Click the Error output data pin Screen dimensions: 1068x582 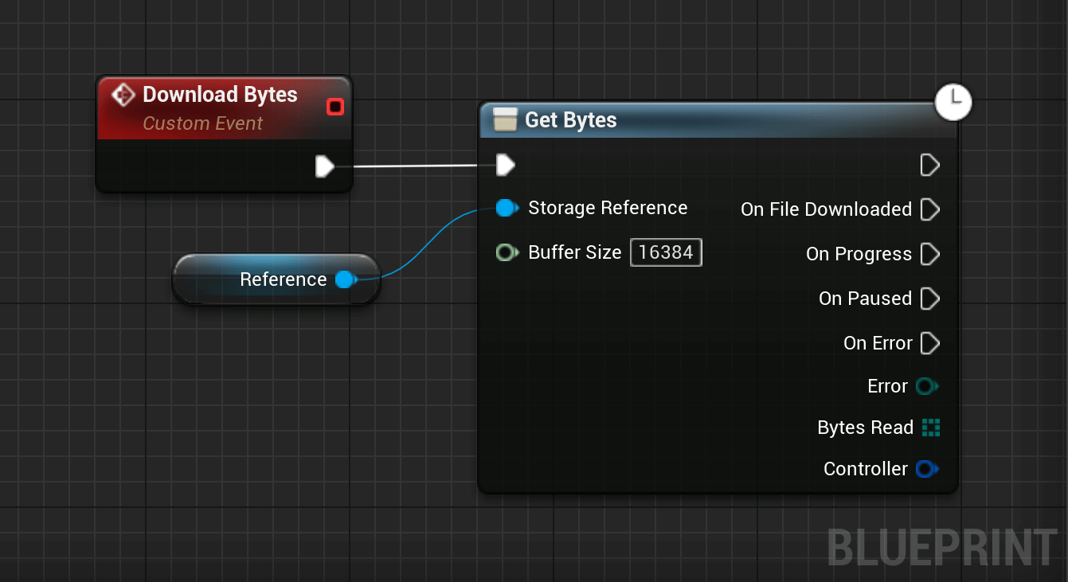coord(926,386)
